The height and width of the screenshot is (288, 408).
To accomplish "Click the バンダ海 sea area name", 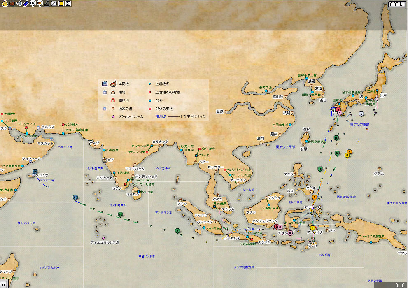I will [x=324, y=255].
